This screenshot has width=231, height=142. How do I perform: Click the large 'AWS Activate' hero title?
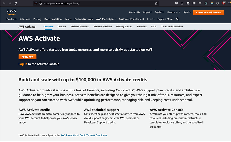[x=39, y=38]
